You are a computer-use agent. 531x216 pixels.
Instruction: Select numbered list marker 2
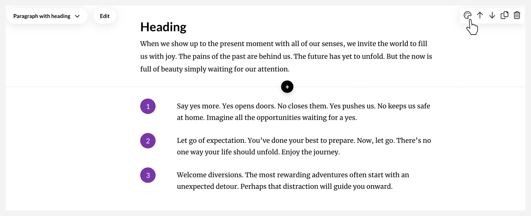point(148,141)
